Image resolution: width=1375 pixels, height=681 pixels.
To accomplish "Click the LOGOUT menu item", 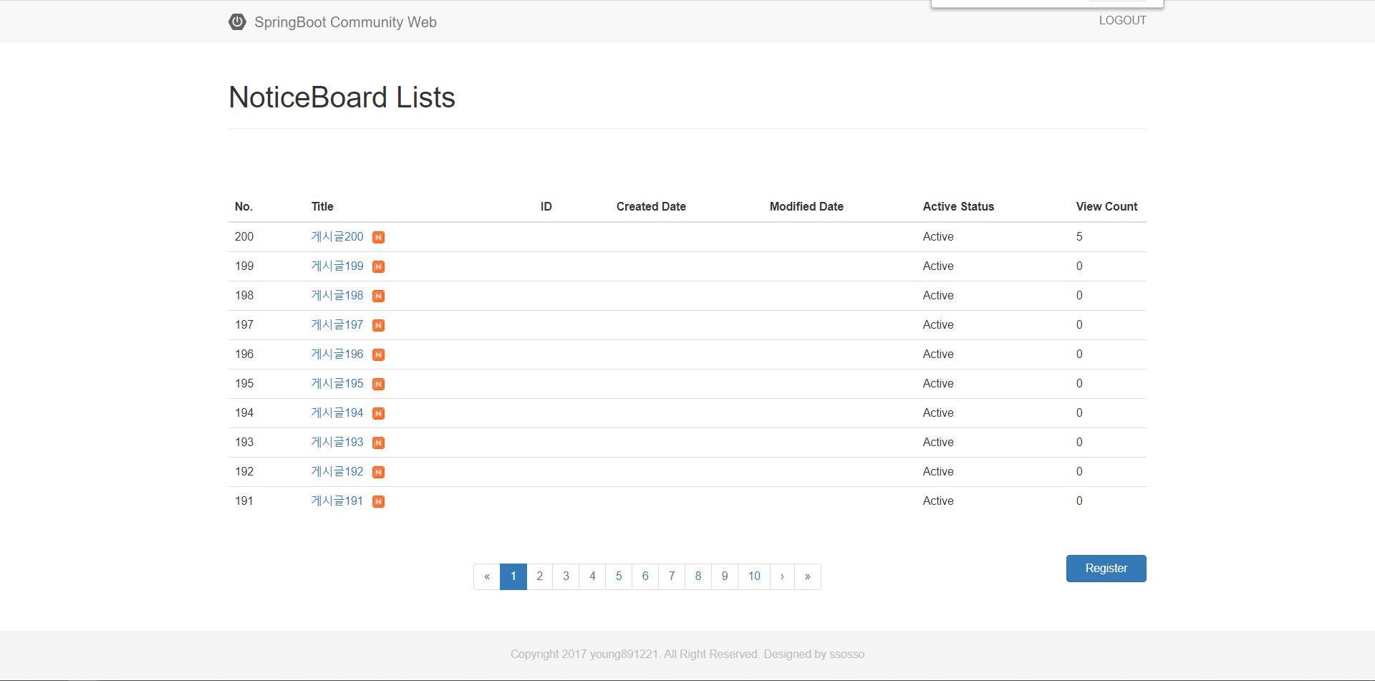I will (x=1122, y=21).
